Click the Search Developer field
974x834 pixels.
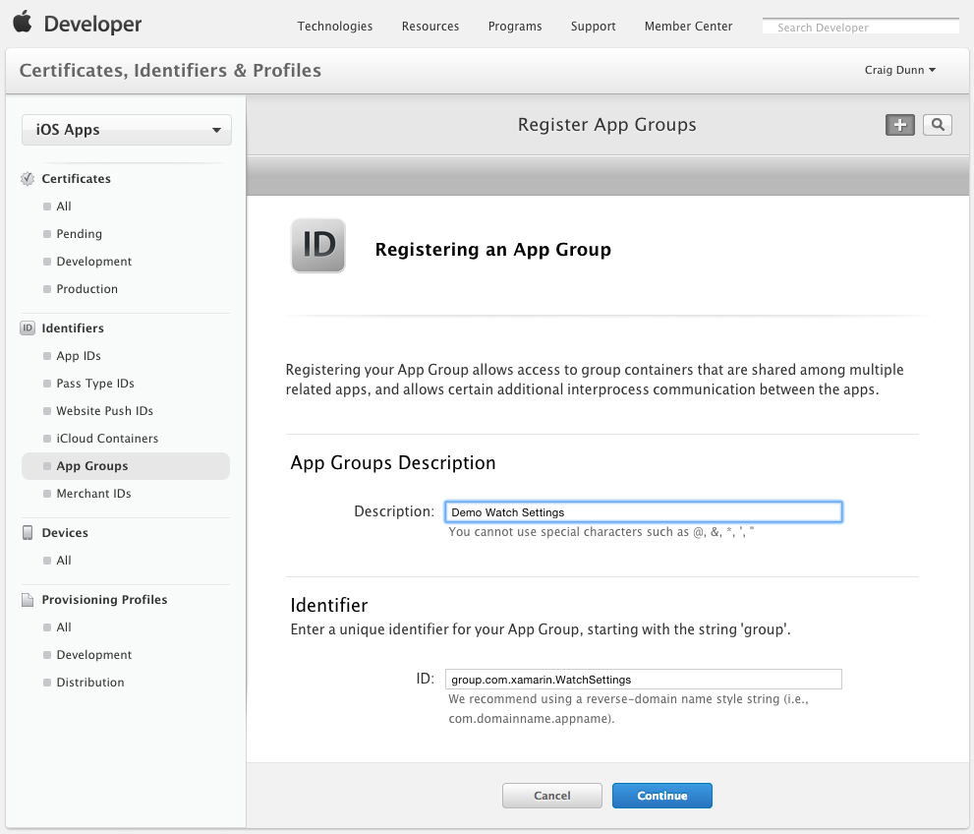(x=861, y=27)
